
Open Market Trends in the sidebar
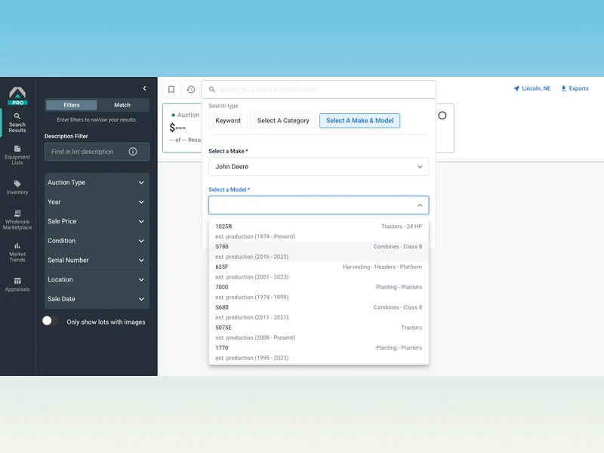pyautogui.click(x=17, y=252)
